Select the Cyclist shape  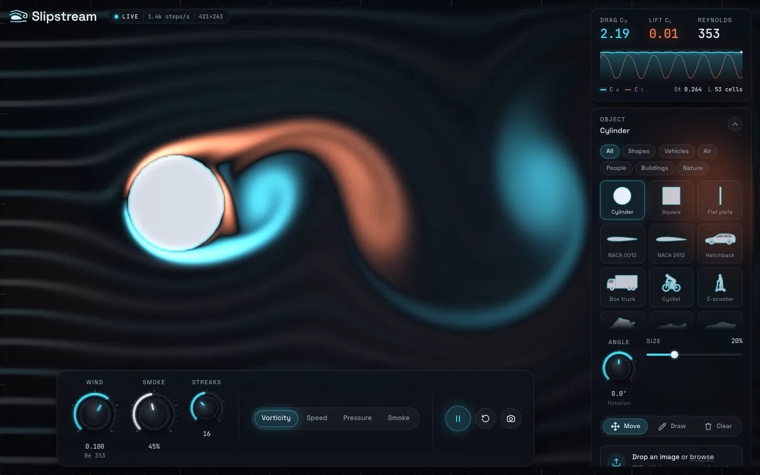click(671, 287)
